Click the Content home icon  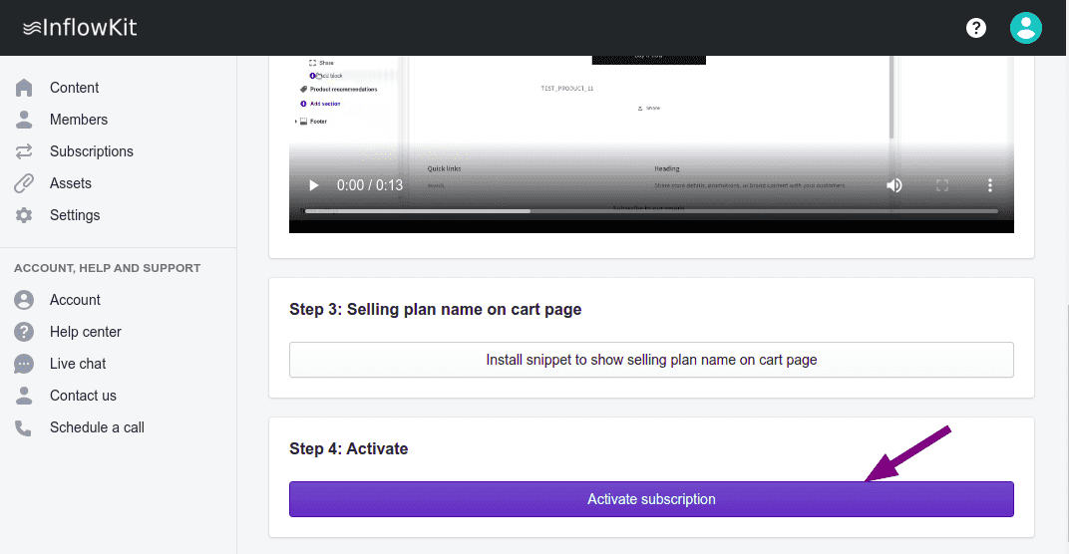pyautogui.click(x=24, y=88)
